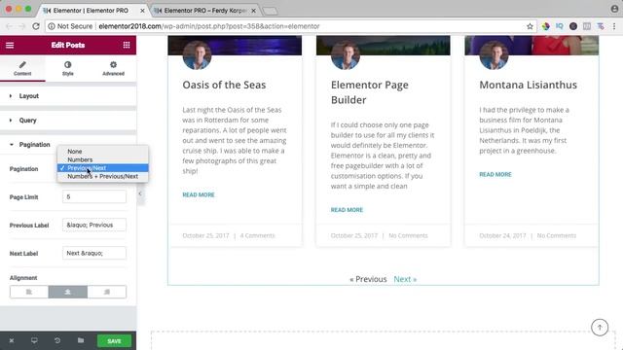This screenshot has width=623, height=350.
Task: Open the Chrome profile icon
Action: (614, 9)
